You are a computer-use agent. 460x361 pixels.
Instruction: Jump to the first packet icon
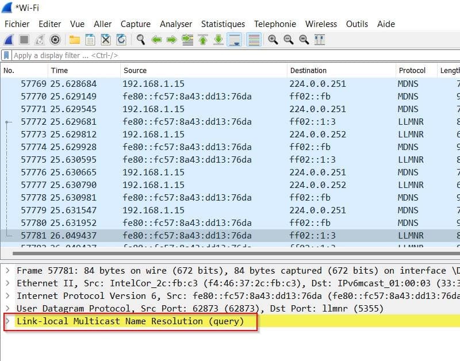coord(203,40)
